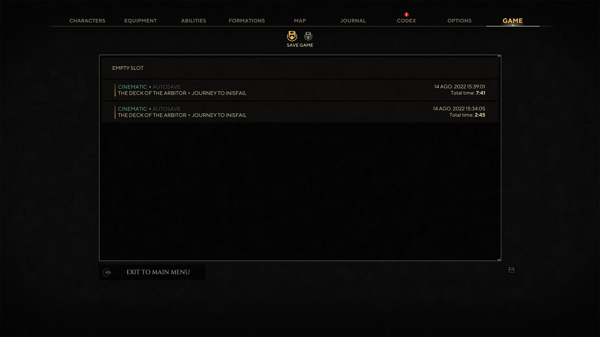Image resolution: width=600 pixels, height=337 pixels.
Task: Click the exit arrow icon
Action: 107,272
